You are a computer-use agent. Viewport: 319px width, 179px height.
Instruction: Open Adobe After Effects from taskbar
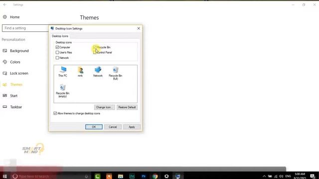click(x=132, y=176)
